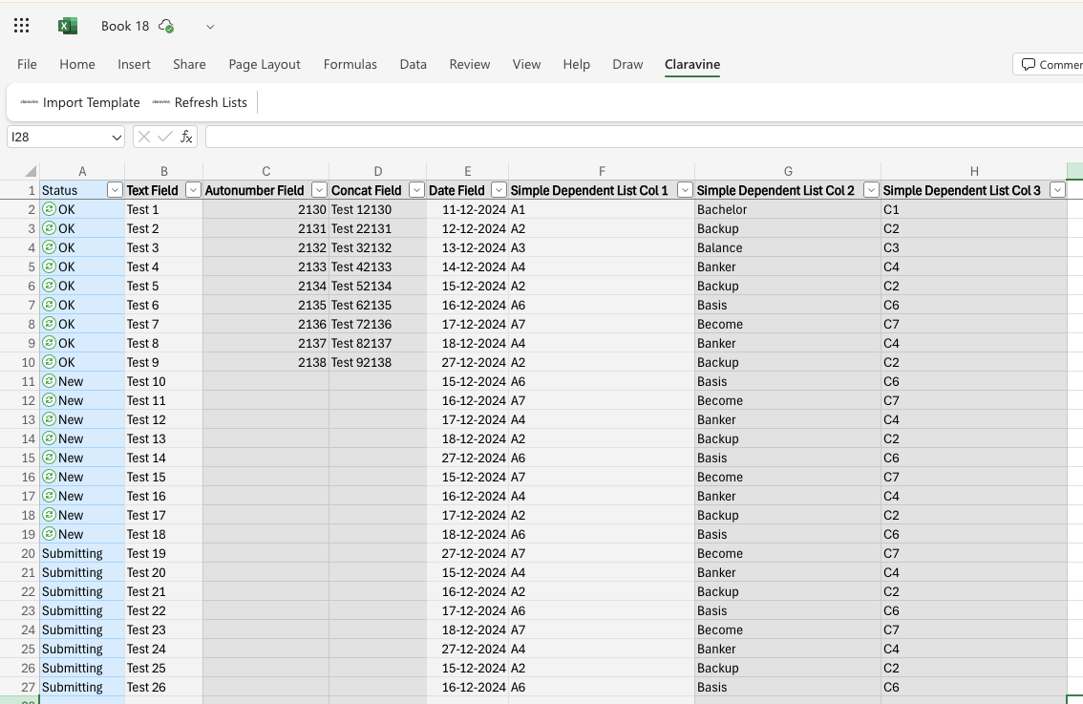Select column C header
This screenshot has width=1083, height=704.
[x=265, y=171]
